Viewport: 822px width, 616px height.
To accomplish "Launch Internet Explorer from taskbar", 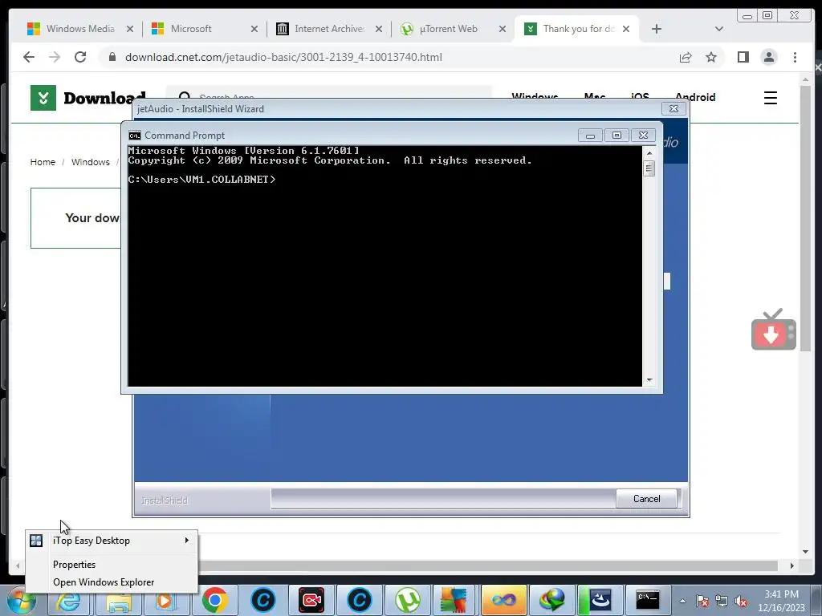I will pos(69,600).
